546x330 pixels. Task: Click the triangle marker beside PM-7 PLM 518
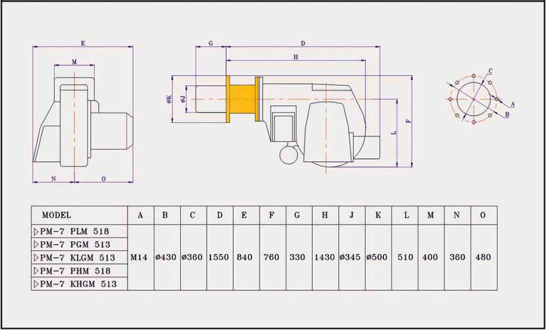click(36, 231)
